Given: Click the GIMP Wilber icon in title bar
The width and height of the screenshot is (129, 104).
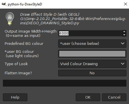Looking at the screenshot, I should (4, 4).
